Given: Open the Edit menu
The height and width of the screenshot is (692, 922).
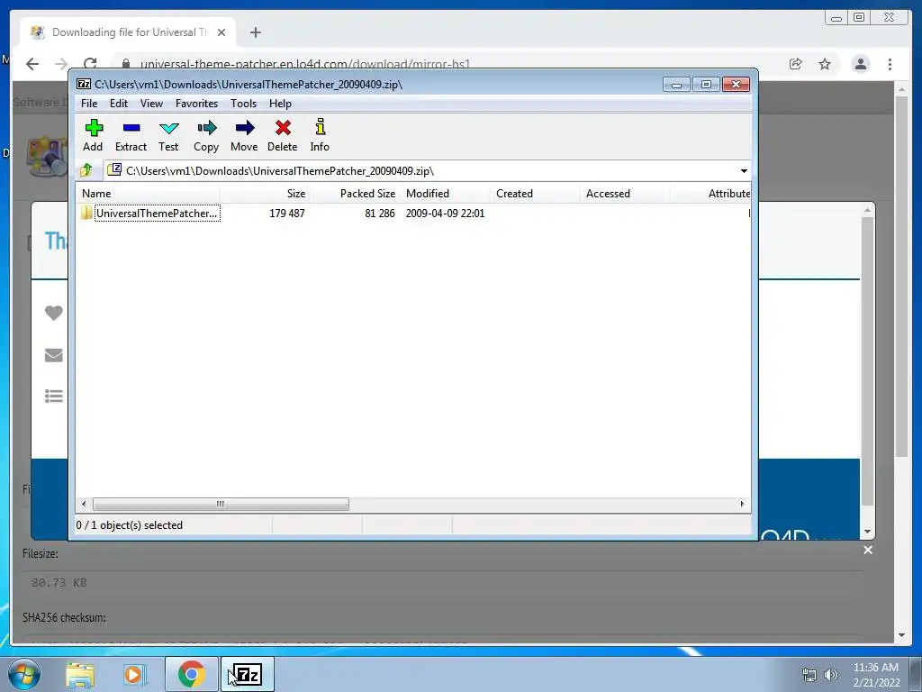Looking at the screenshot, I should click(119, 104).
